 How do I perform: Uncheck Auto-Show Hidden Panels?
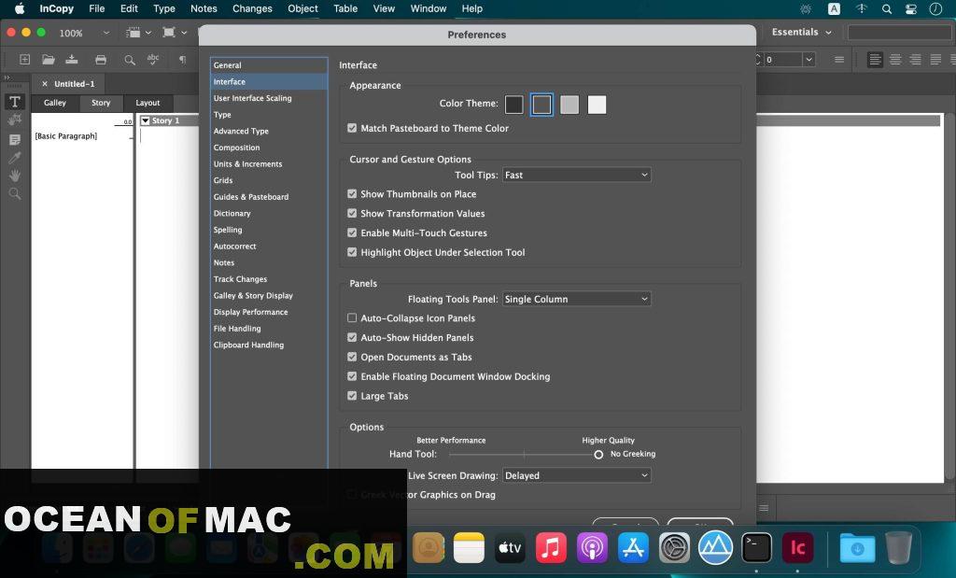tap(352, 338)
